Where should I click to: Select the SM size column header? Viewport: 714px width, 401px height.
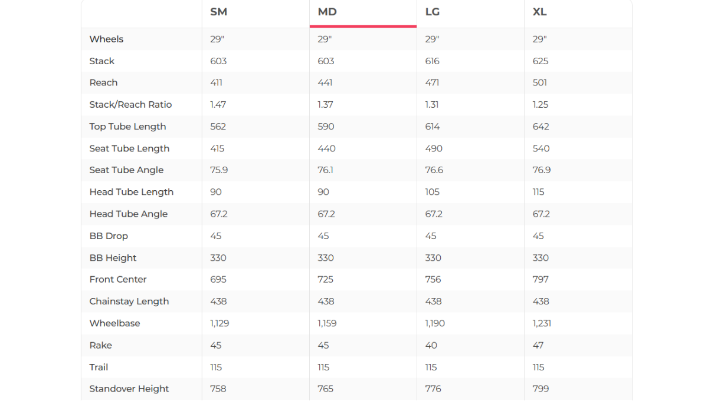click(x=218, y=12)
